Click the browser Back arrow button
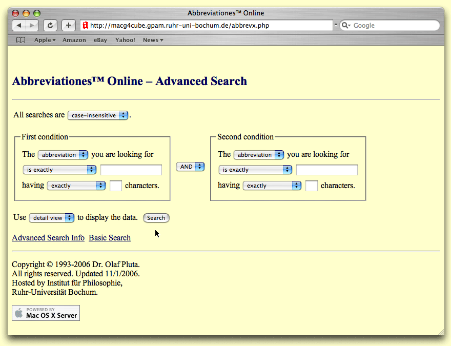 (x=18, y=25)
